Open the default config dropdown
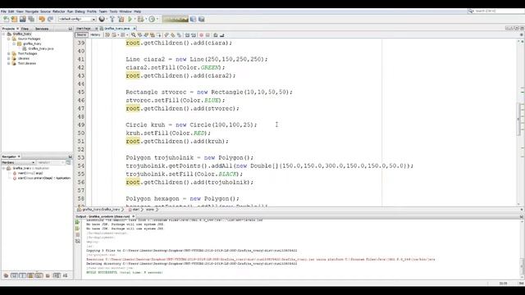Viewport: 525px width, 295px height. [x=77, y=19]
